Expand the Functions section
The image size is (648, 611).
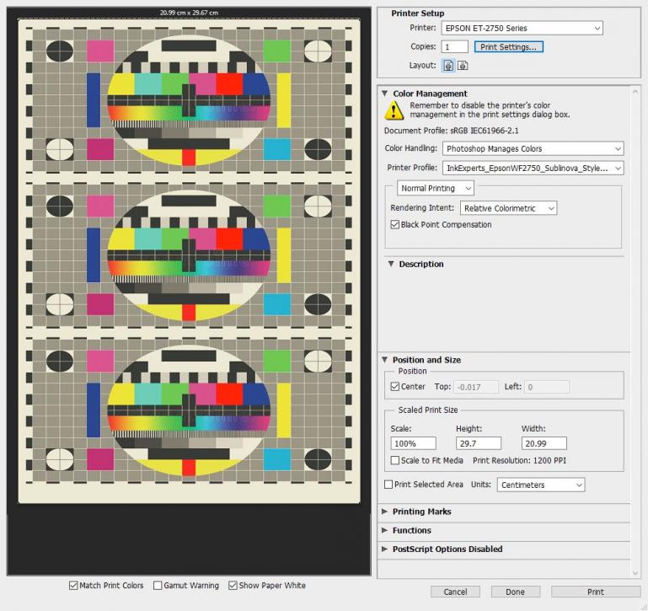point(384,530)
